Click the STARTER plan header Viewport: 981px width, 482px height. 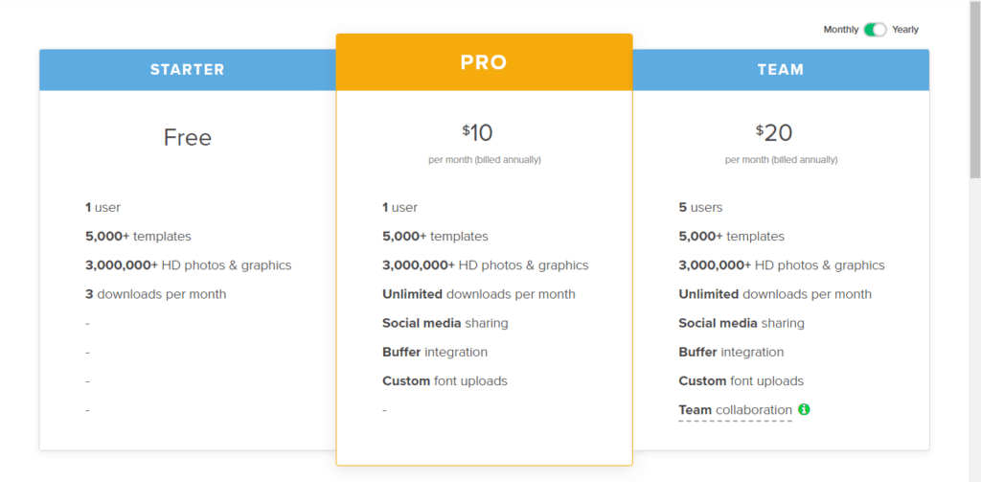pyautogui.click(x=188, y=70)
